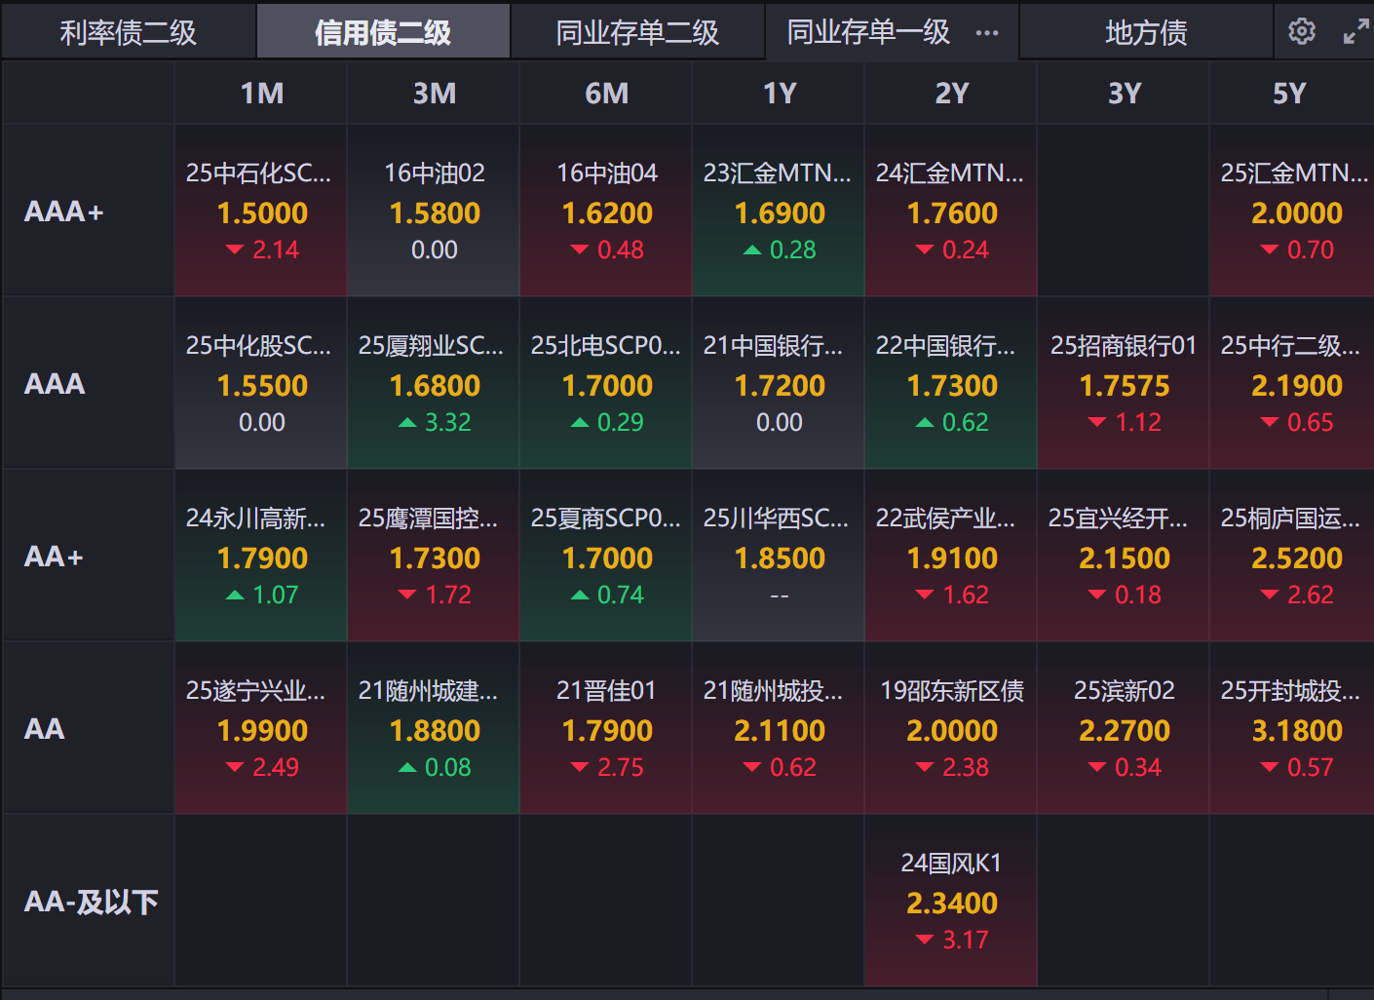The width and height of the screenshot is (1374, 1000).
Task: Open the 地方债 tab
Action: (1146, 32)
